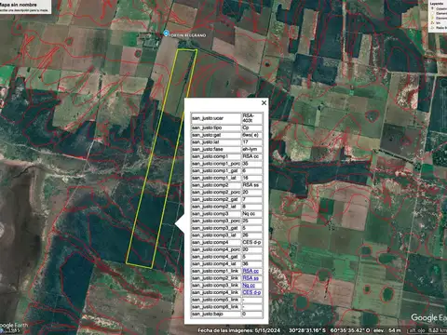Open the blue Nq cc link for comp3_link

(x=249, y=286)
